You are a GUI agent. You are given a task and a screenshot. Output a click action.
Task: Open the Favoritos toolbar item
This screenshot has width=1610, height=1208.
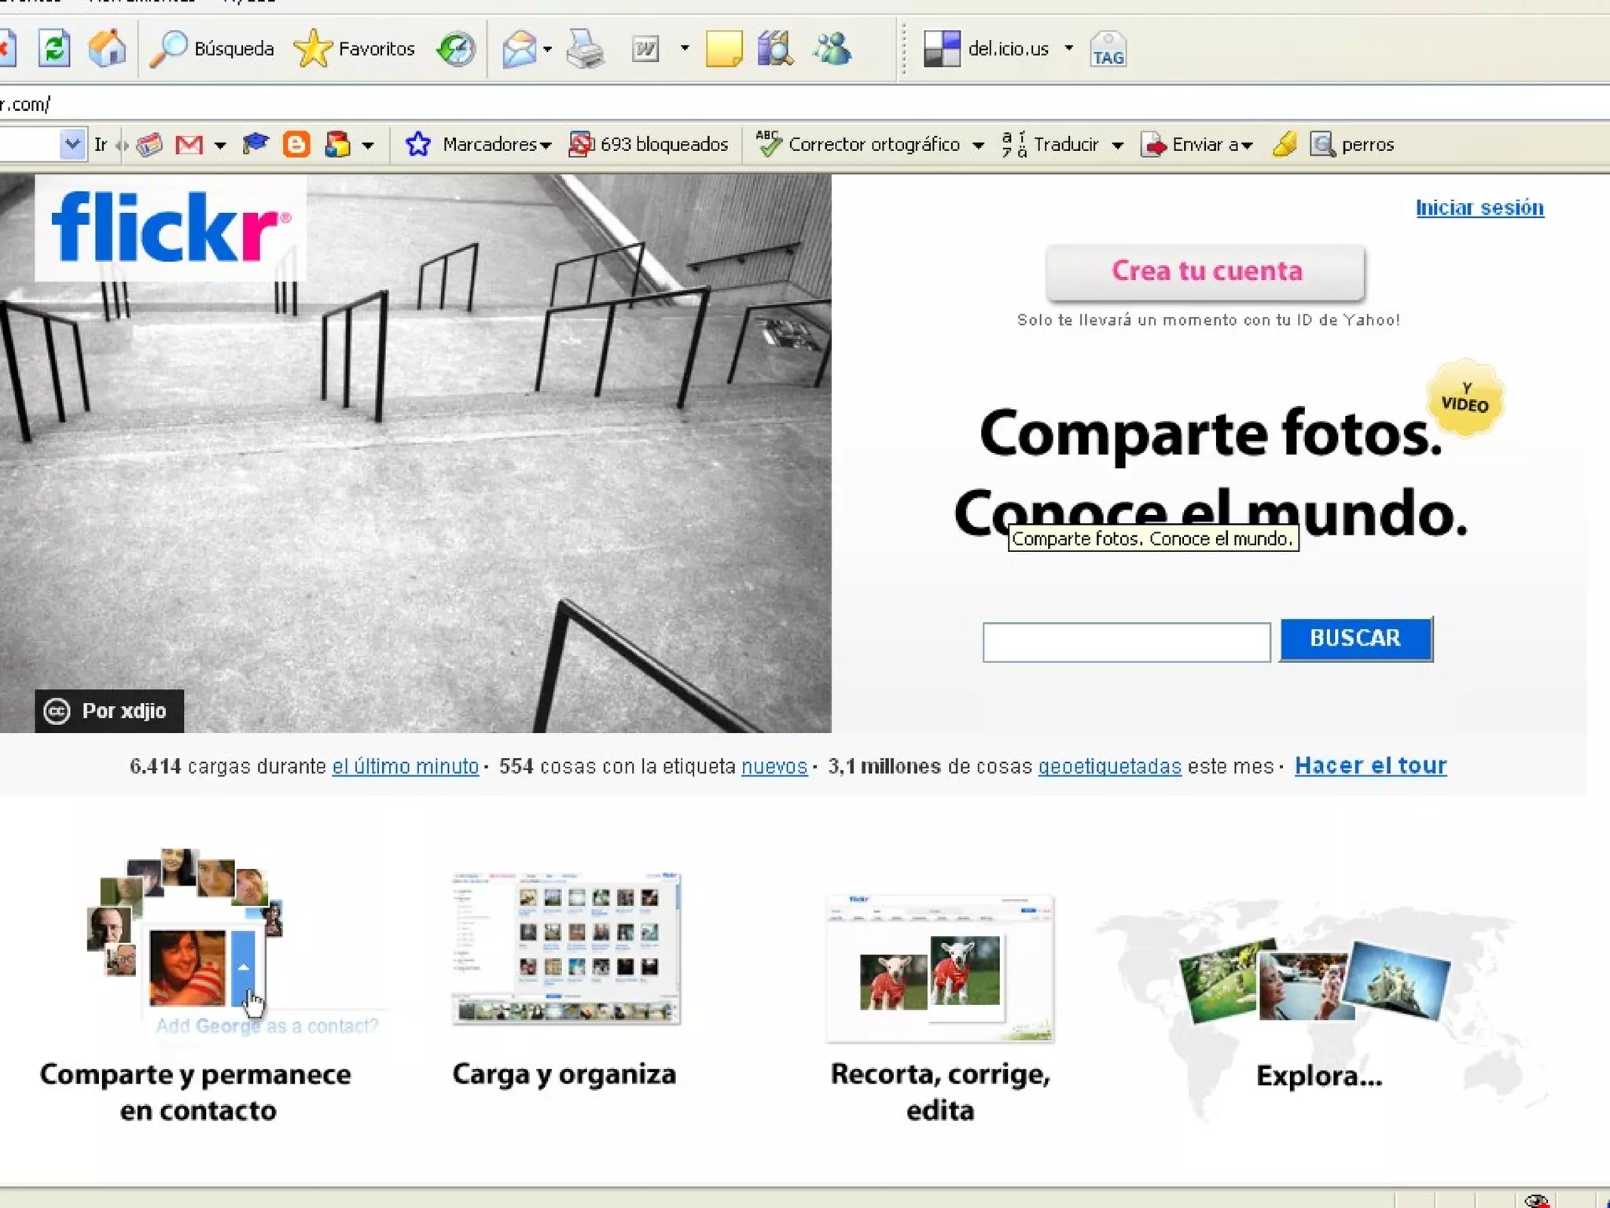[x=355, y=49]
